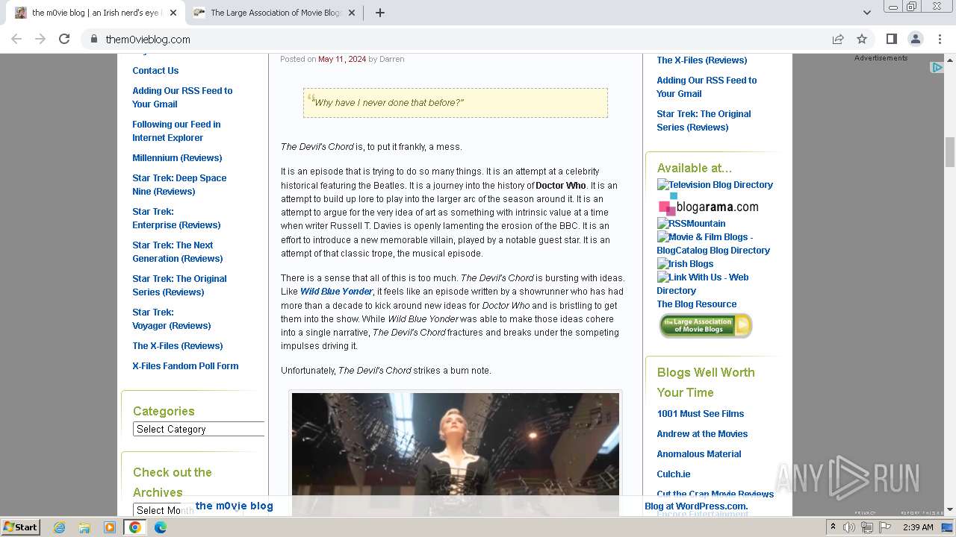Open the bold Doctor Who link in article
Viewport: 956px width, 537px height.
coord(561,185)
